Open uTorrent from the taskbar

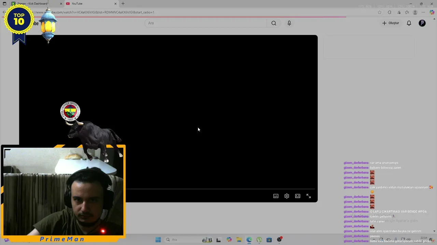click(259, 240)
